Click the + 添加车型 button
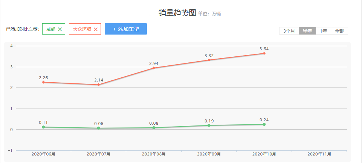The image size is (362, 163). (126, 29)
